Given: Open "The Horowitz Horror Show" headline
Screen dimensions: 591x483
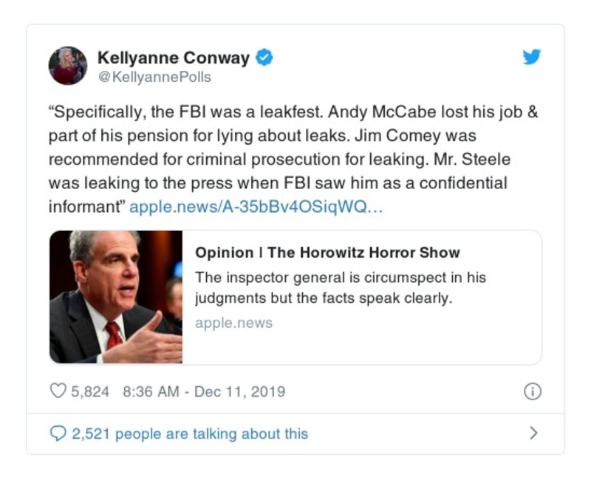Looking at the screenshot, I should coord(327,253).
